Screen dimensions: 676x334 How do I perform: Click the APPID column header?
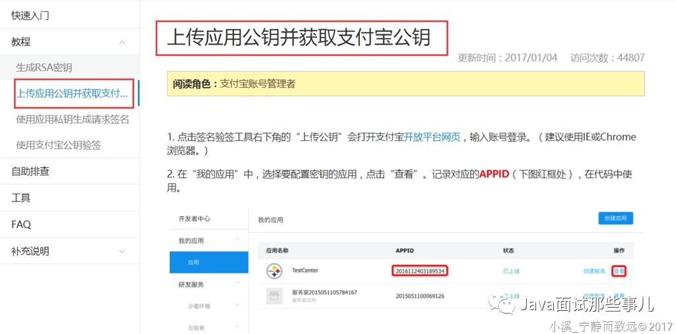pos(405,250)
